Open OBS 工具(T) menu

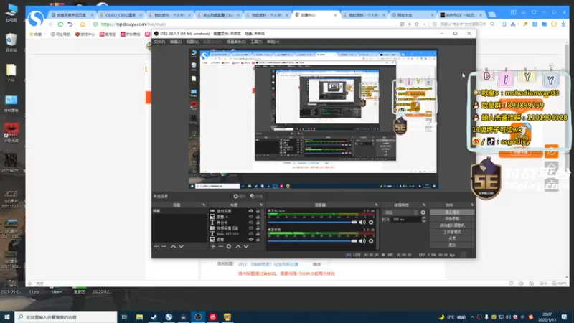click(x=256, y=42)
